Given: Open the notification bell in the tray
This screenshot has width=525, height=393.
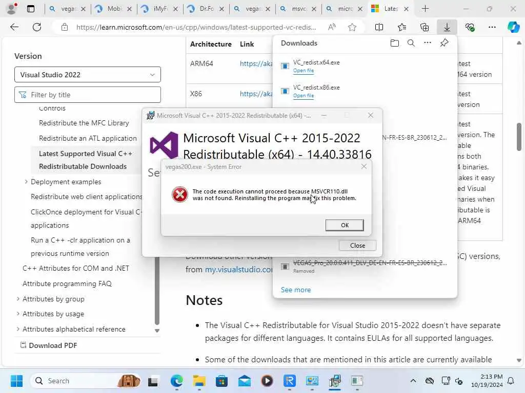Looking at the screenshot, I should coord(511,381).
